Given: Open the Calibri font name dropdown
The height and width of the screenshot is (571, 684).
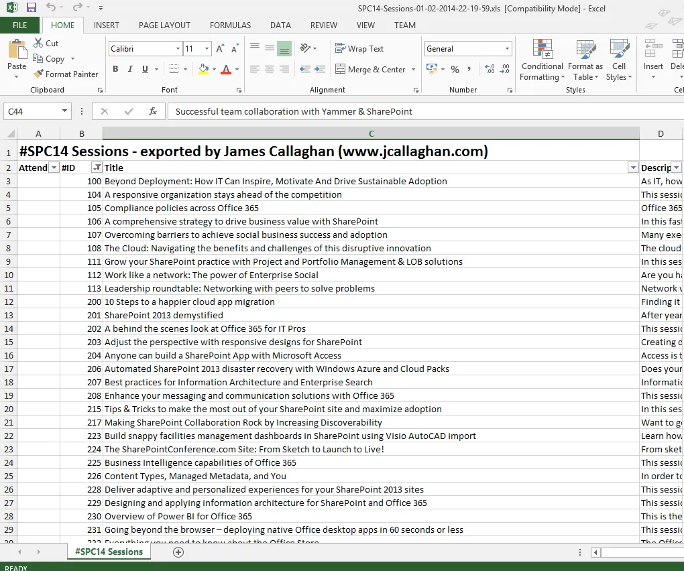Looking at the screenshot, I should point(178,48).
